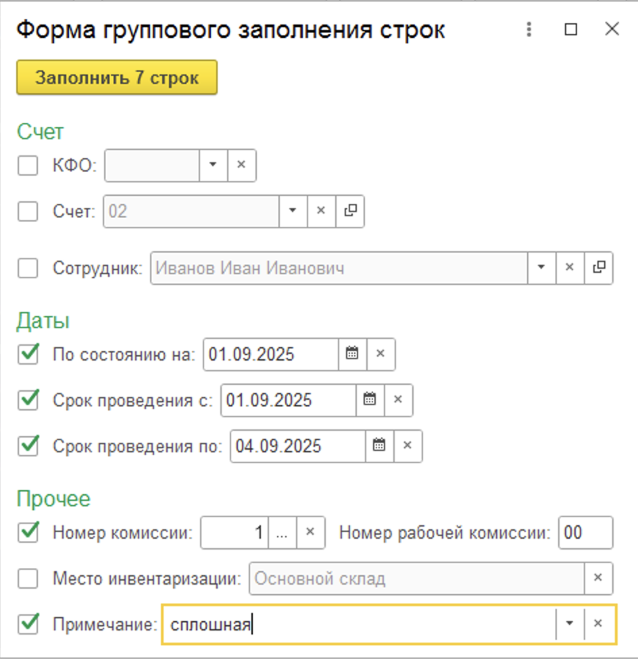Toggle the 'Место инвентаризации' checkbox
Screen dimensions: 638x659
point(28,579)
